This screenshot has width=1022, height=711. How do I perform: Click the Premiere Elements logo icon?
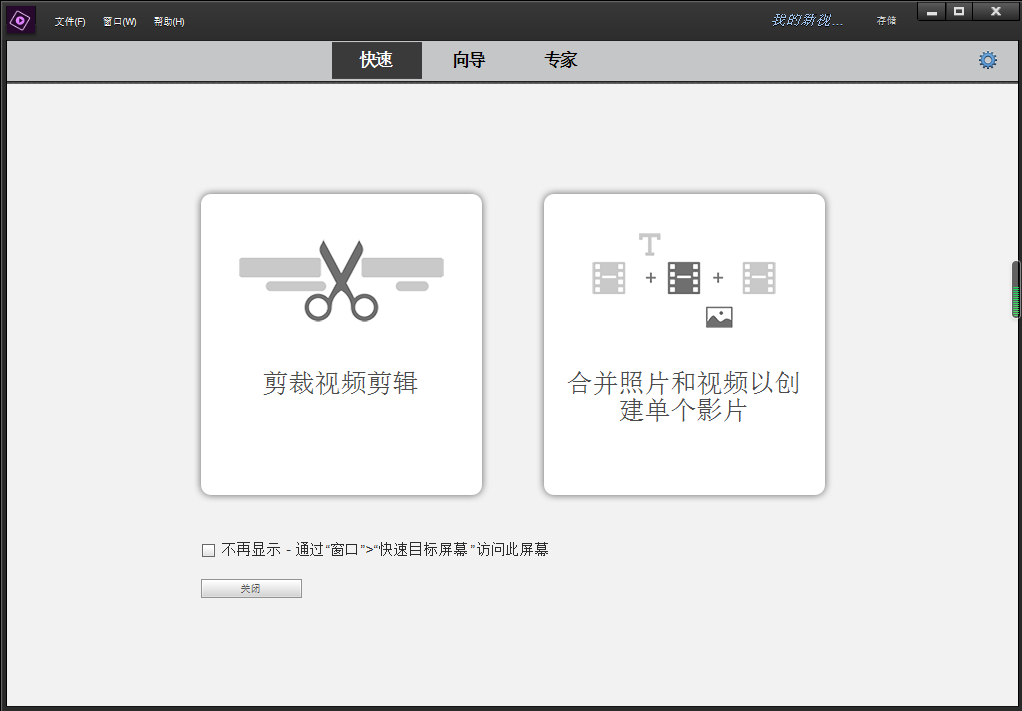[x=20, y=20]
